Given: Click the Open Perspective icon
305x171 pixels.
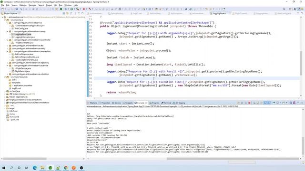Looking at the screenshot, I should (290, 9).
